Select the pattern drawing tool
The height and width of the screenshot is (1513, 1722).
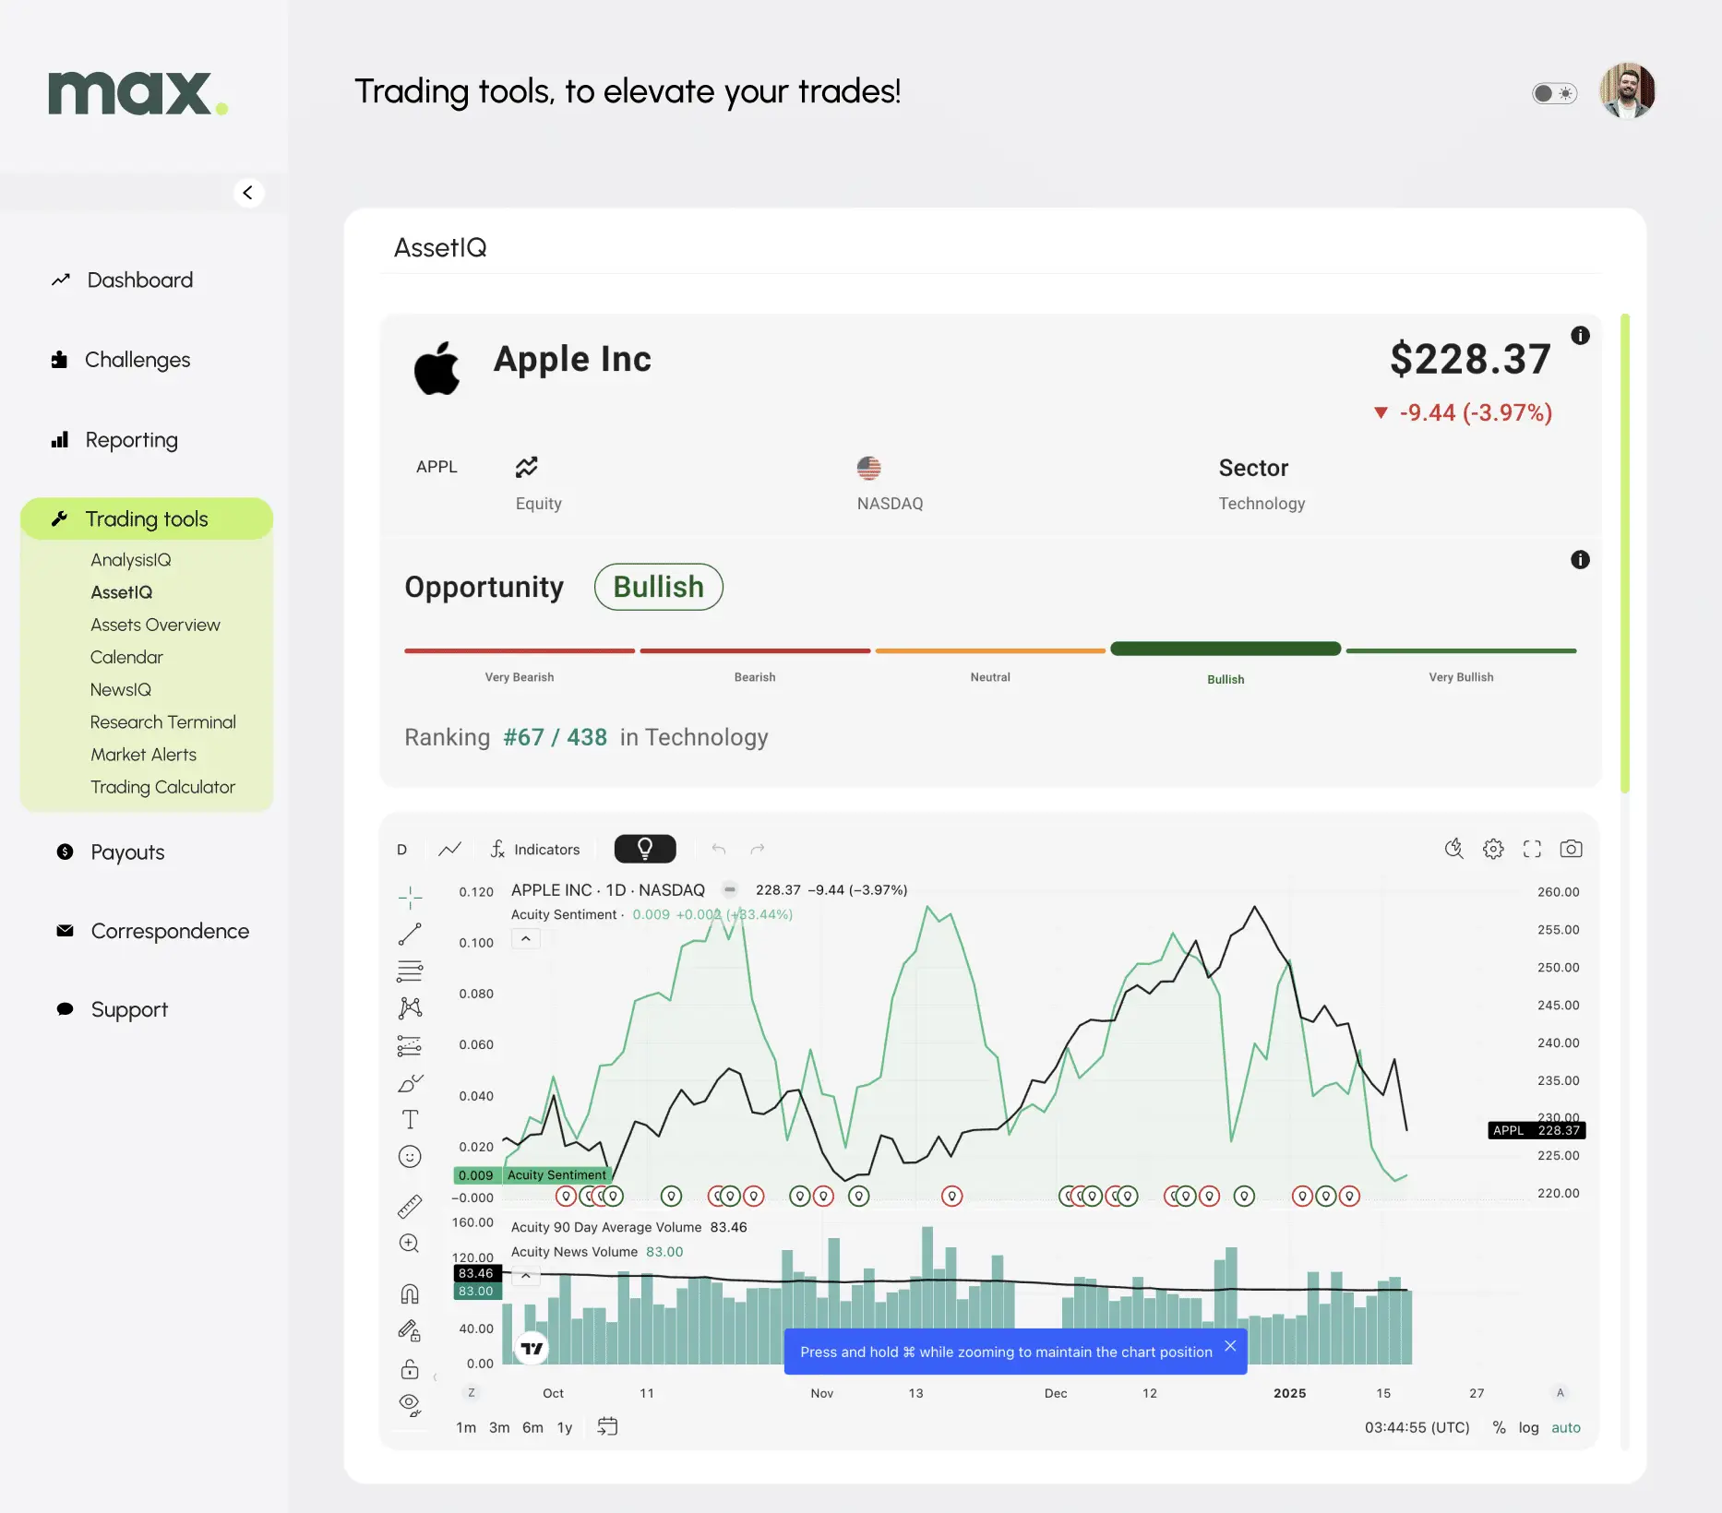click(x=410, y=1007)
